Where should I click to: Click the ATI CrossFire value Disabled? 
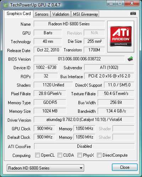pyautogui.click(x=84, y=146)
